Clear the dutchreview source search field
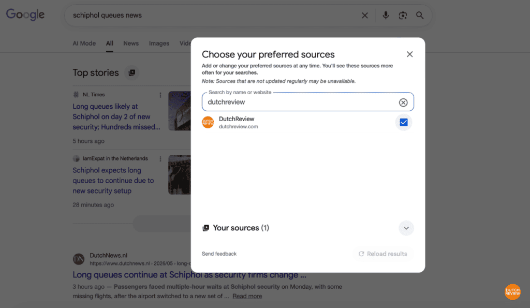The width and height of the screenshot is (530, 308). coord(403,102)
